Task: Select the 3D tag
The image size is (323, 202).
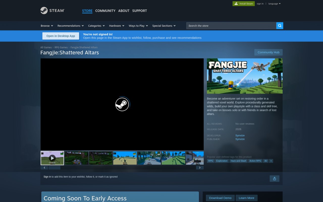Action: point(266,161)
